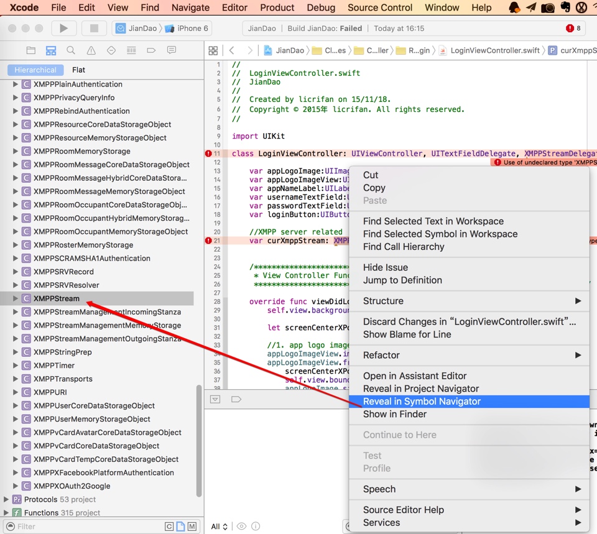The height and width of the screenshot is (534, 597).
Task: Open the Issue navigator warning icon
Action: coord(91,50)
